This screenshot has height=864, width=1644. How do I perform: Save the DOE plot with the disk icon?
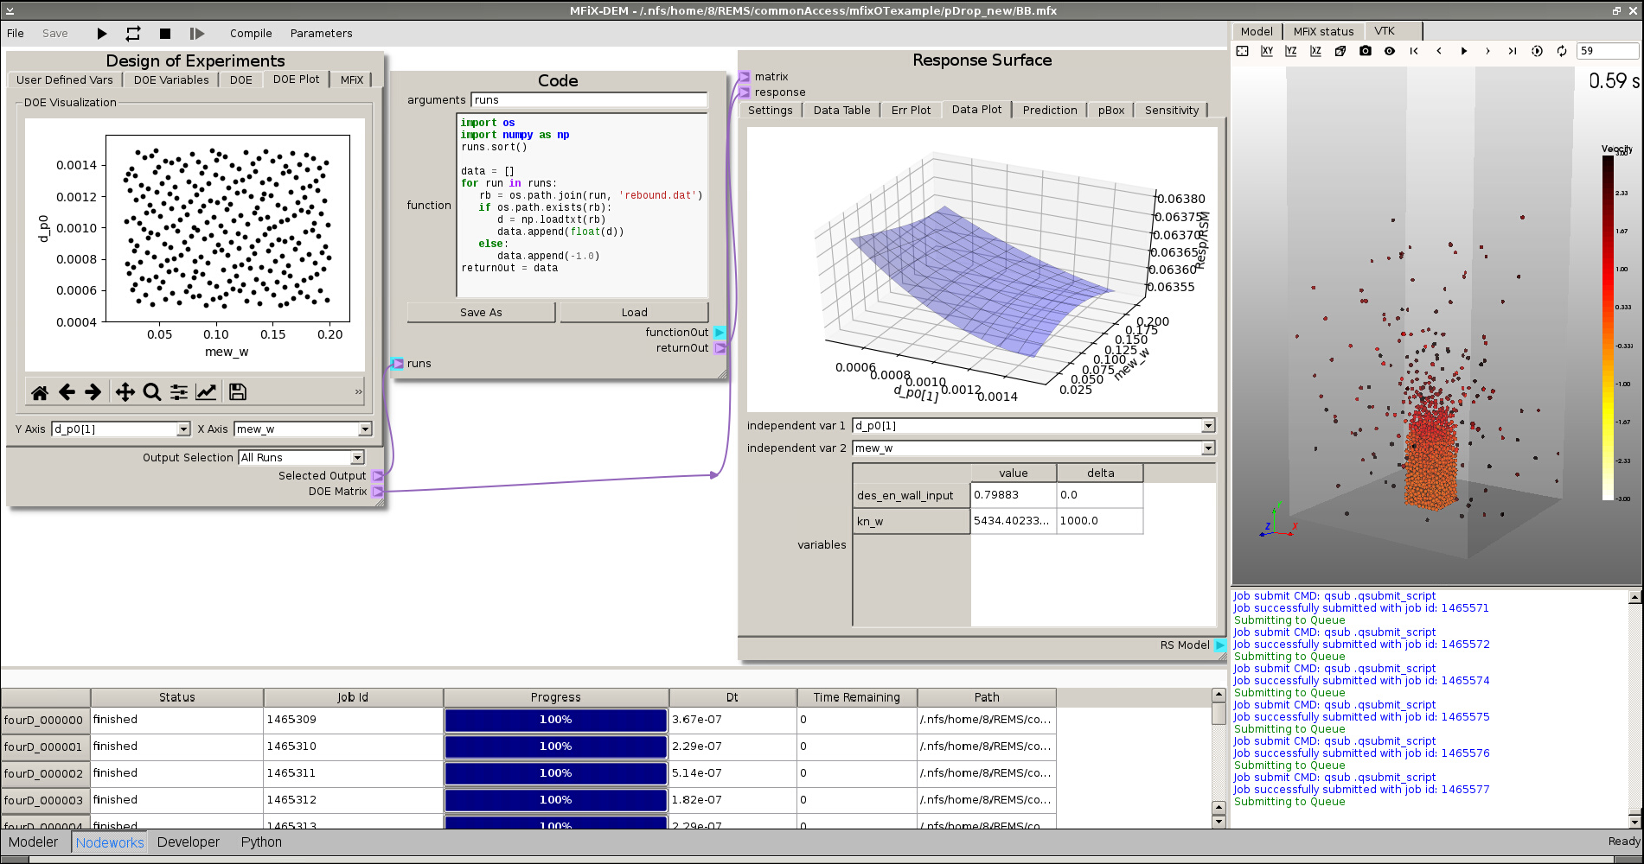click(236, 391)
